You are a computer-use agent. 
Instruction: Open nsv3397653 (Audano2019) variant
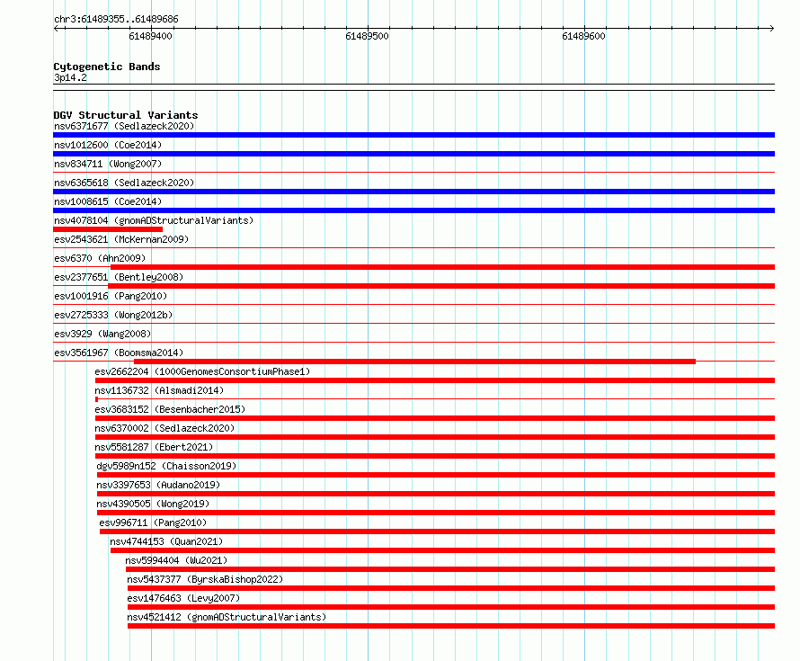(x=158, y=485)
